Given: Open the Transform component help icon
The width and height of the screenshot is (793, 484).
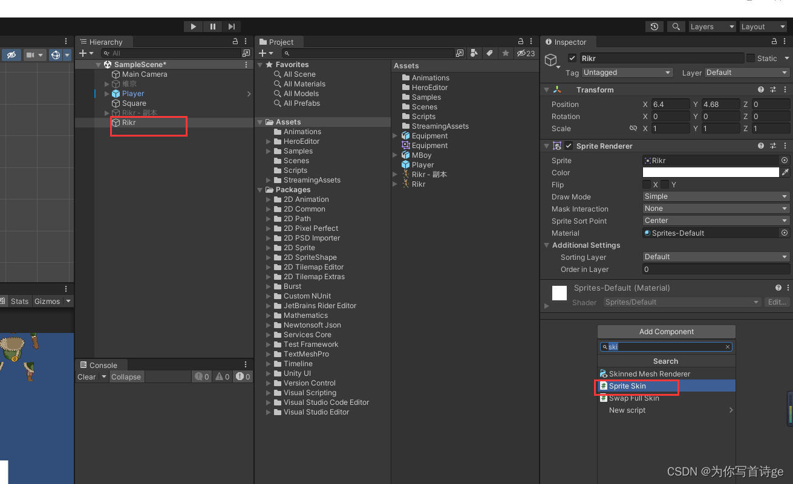Looking at the screenshot, I should point(761,89).
